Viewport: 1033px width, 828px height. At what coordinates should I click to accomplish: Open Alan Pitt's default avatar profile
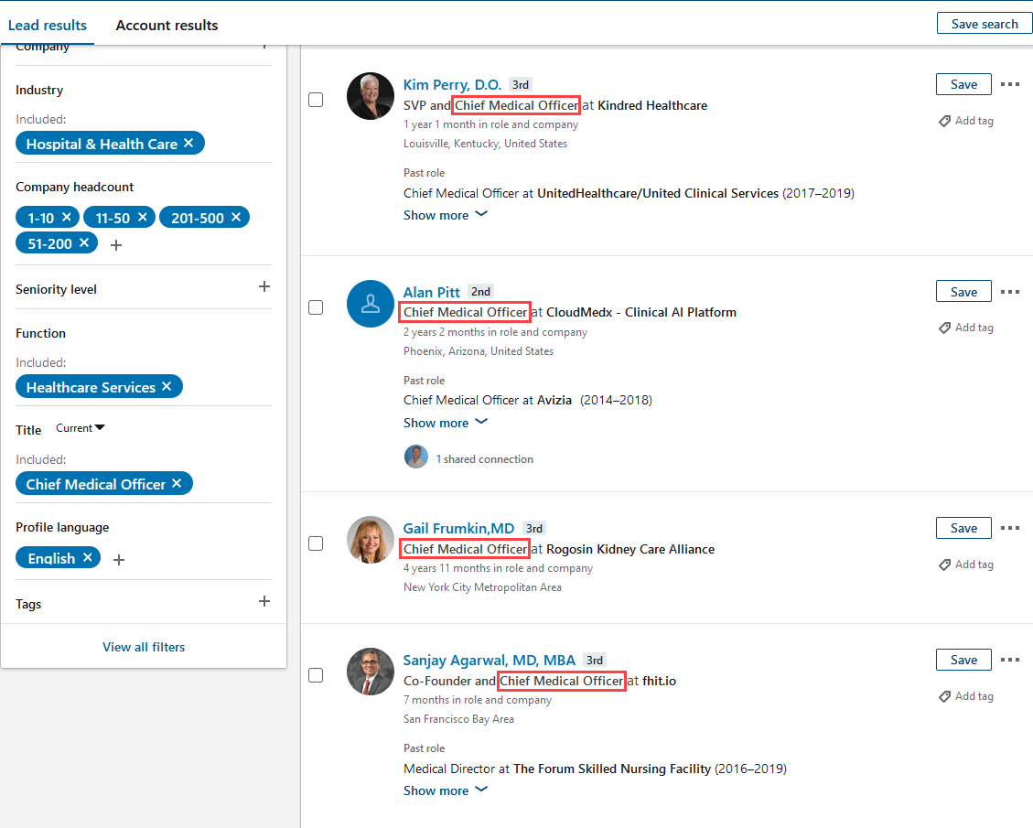click(x=371, y=304)
